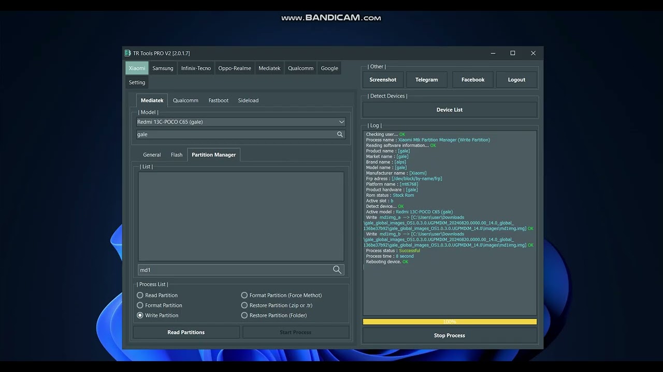Open the Setting tab

(x=137, y=82)
